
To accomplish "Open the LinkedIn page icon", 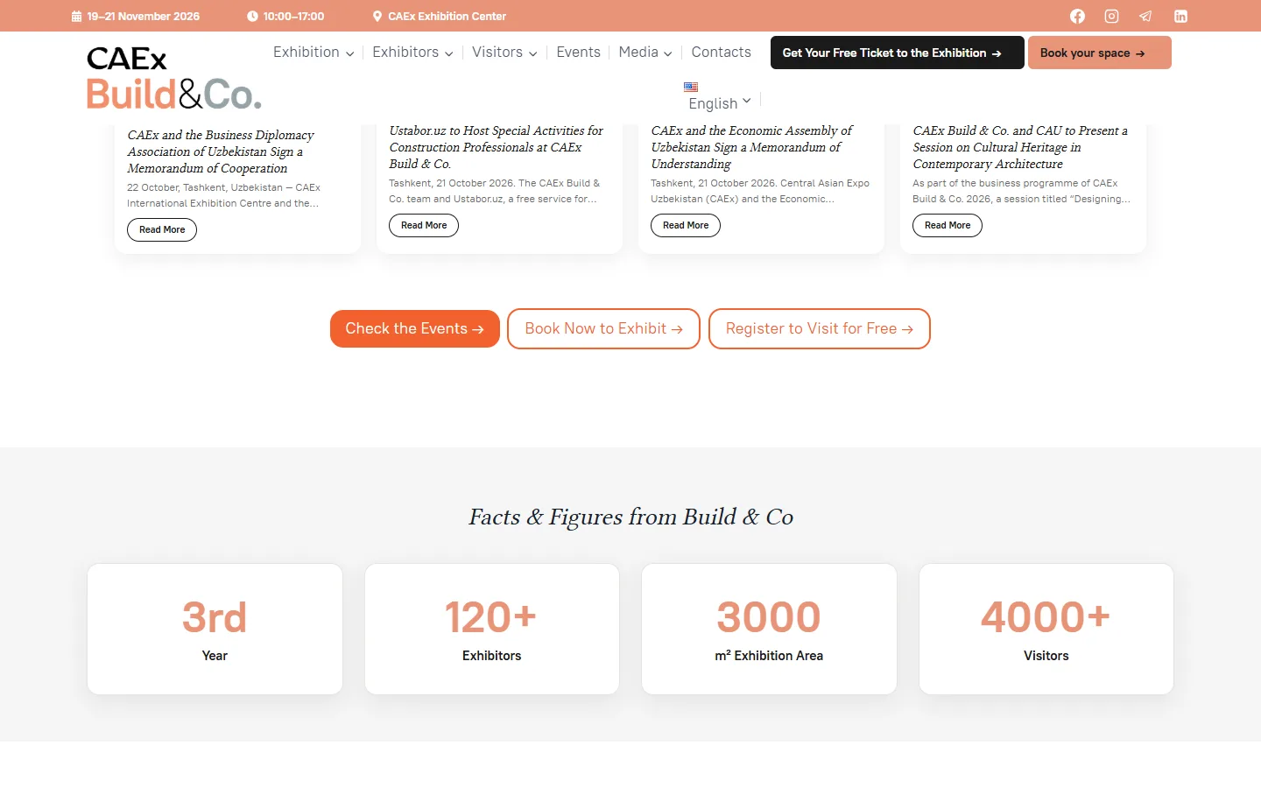I will coord(1180,16).
